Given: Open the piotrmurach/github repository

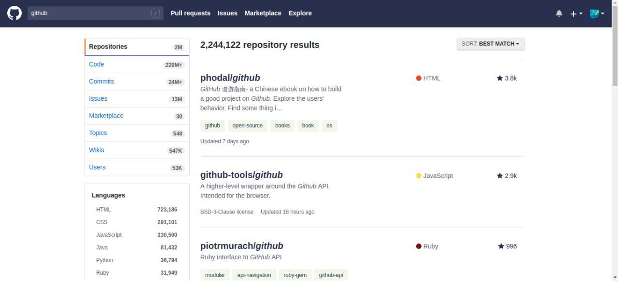Looking at the screenshot, I should [x=242, y=246].
